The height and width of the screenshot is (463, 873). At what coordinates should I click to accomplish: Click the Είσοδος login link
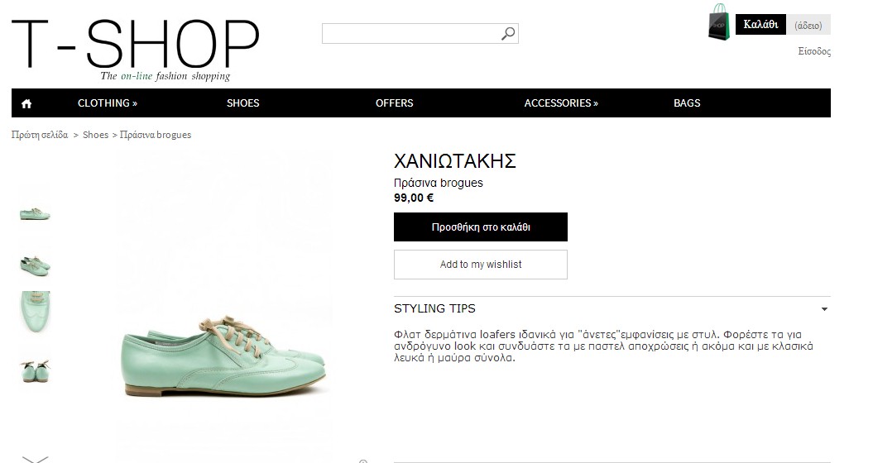tap(814, 51)
